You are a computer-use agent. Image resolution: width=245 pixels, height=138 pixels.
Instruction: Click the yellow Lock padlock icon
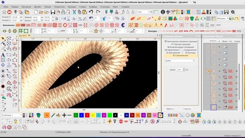15,122
